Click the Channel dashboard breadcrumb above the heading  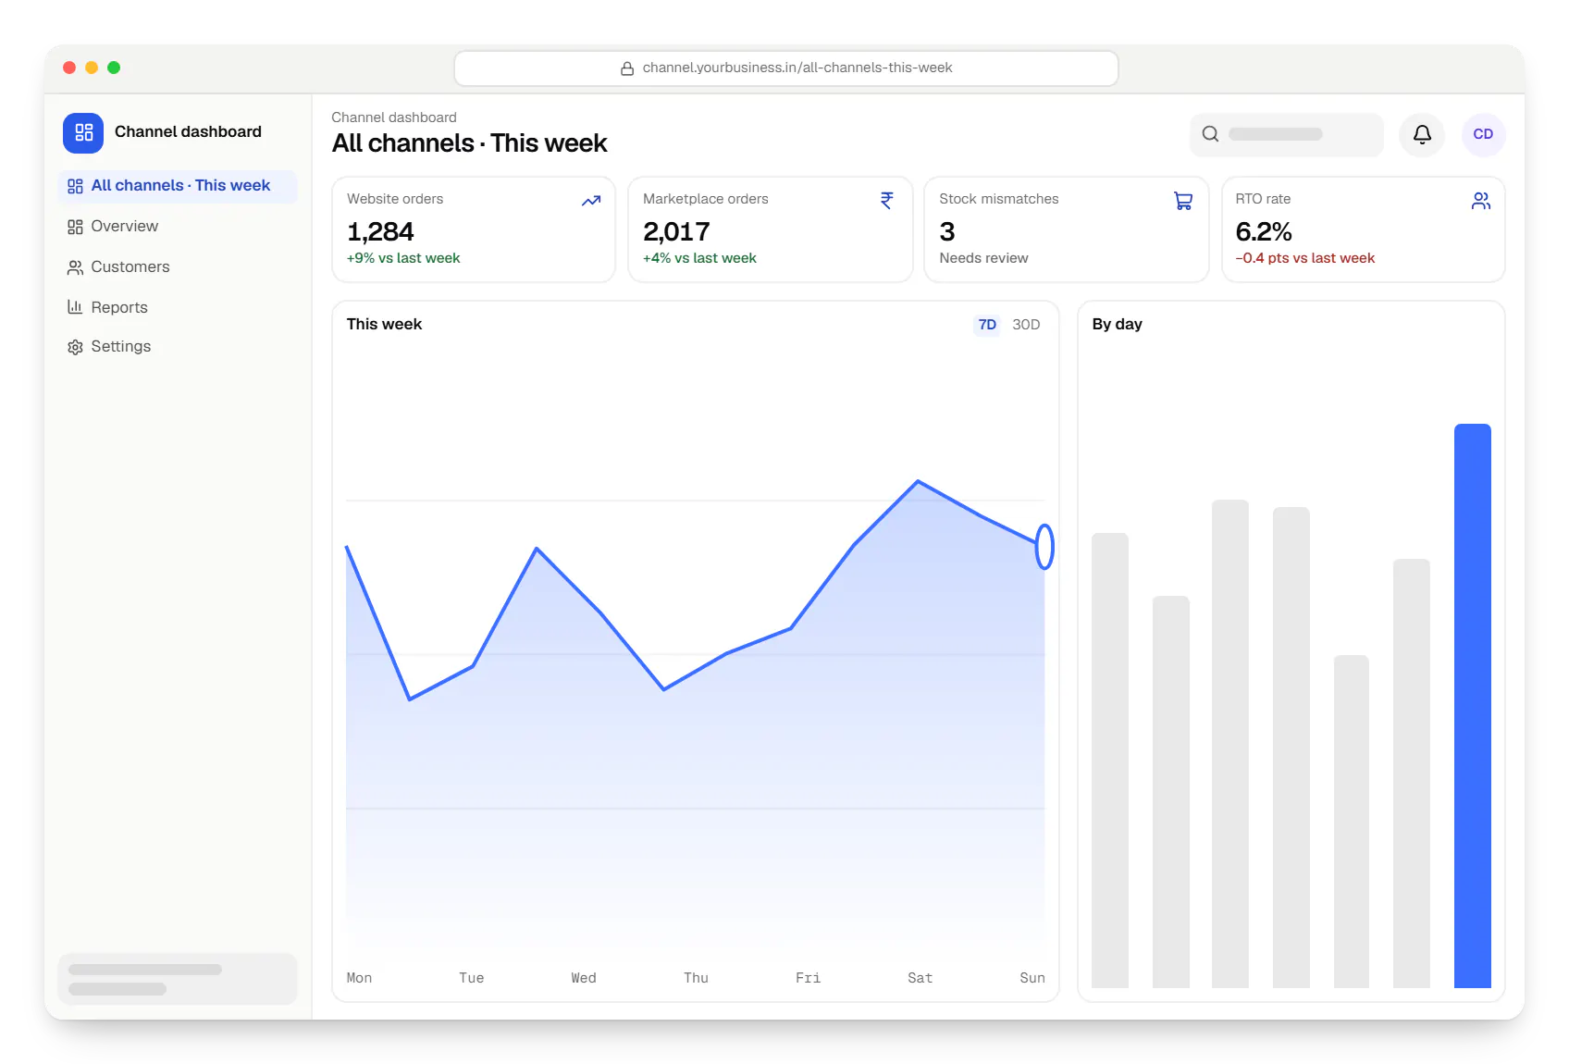coord(394,118)
